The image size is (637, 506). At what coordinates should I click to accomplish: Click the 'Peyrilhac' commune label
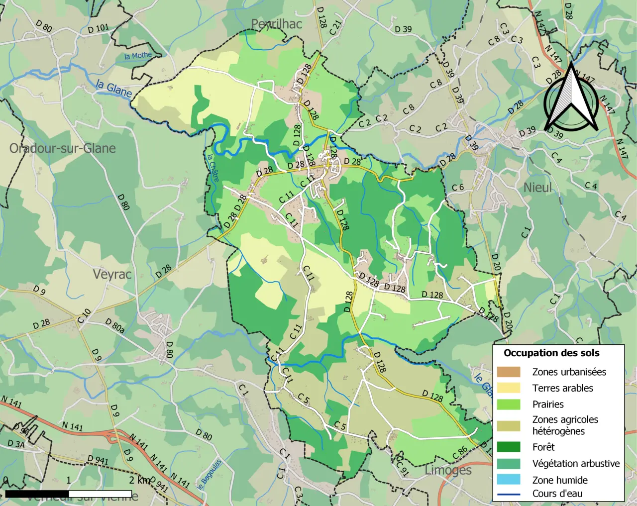click(x=276, y=24)
